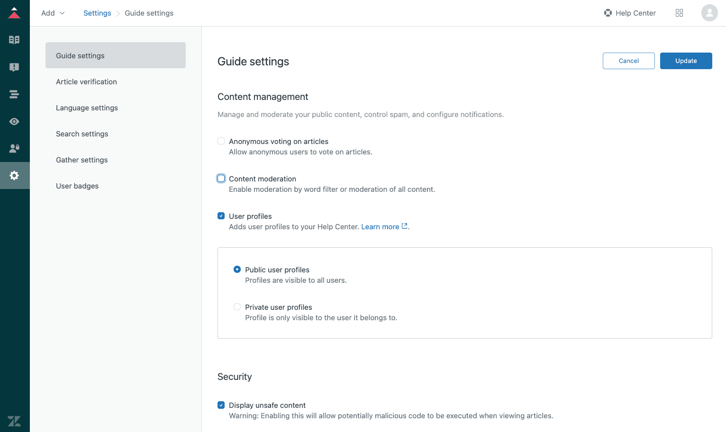Open the profile avatar in the header
This screenshot has width=726, height=432.
(x=709, y=13)
